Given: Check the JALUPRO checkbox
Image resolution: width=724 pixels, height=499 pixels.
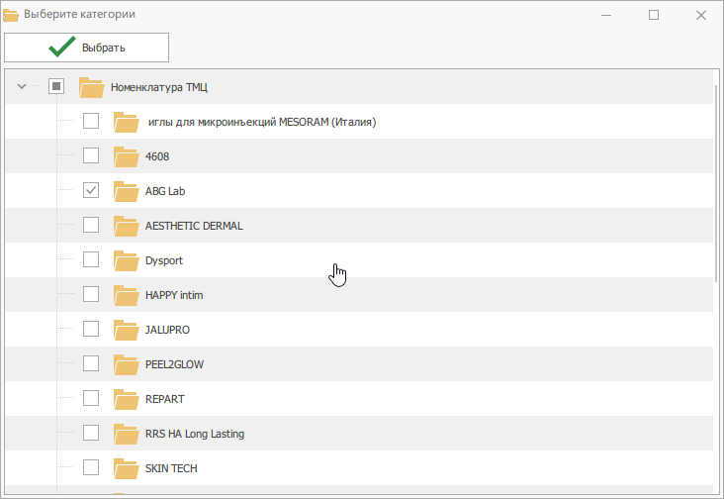Looking at the screenshot, I should click(x=91, y=329).
